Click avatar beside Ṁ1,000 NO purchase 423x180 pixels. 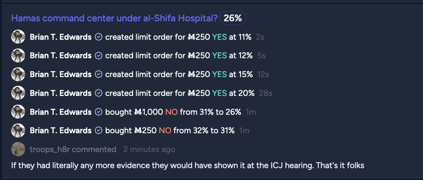click(x=18, y=112)
